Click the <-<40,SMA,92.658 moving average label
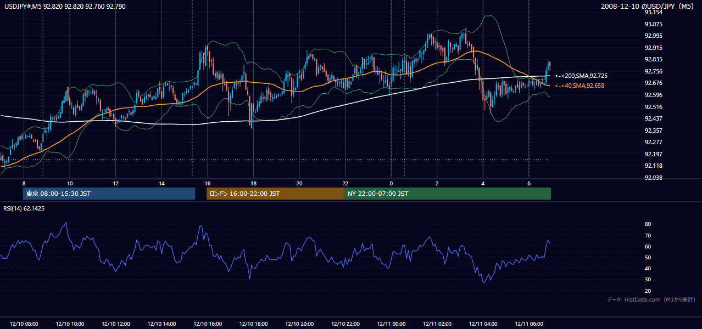 coord(578,86)
